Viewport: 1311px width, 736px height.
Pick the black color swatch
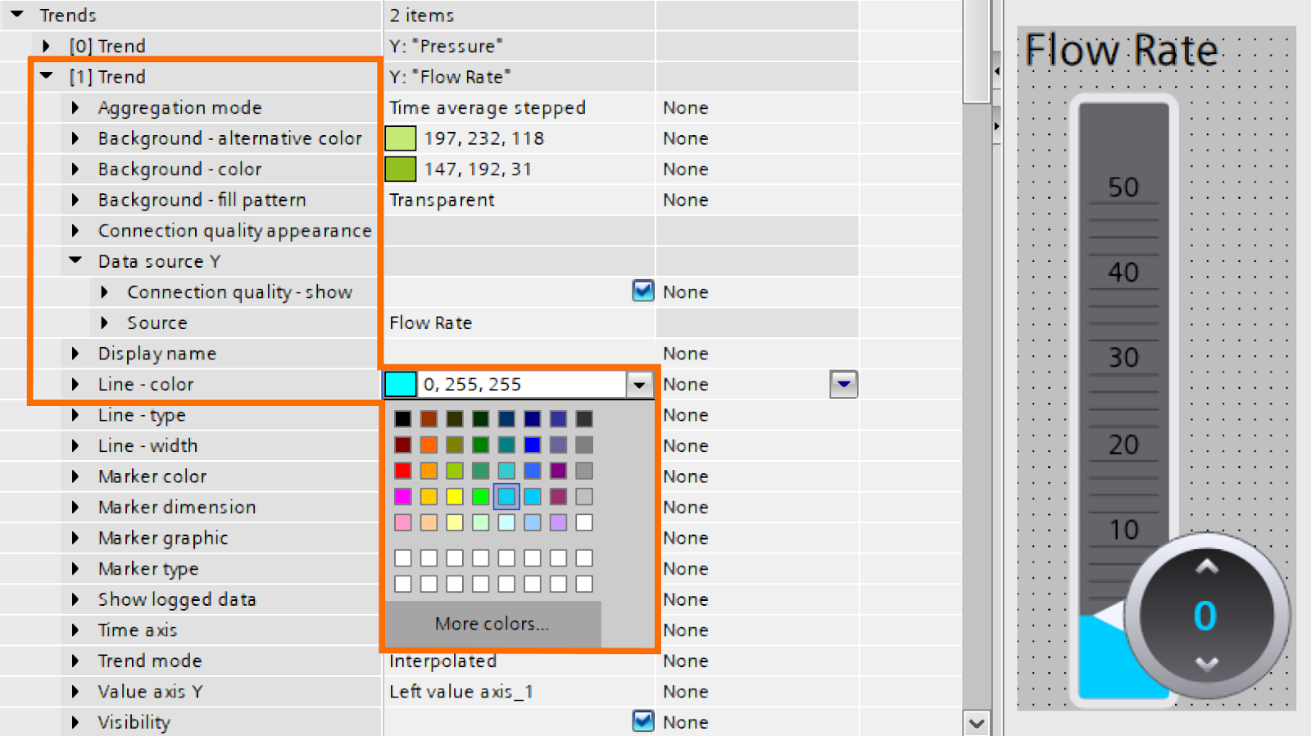pyautogui.click(x=402, y=419)
